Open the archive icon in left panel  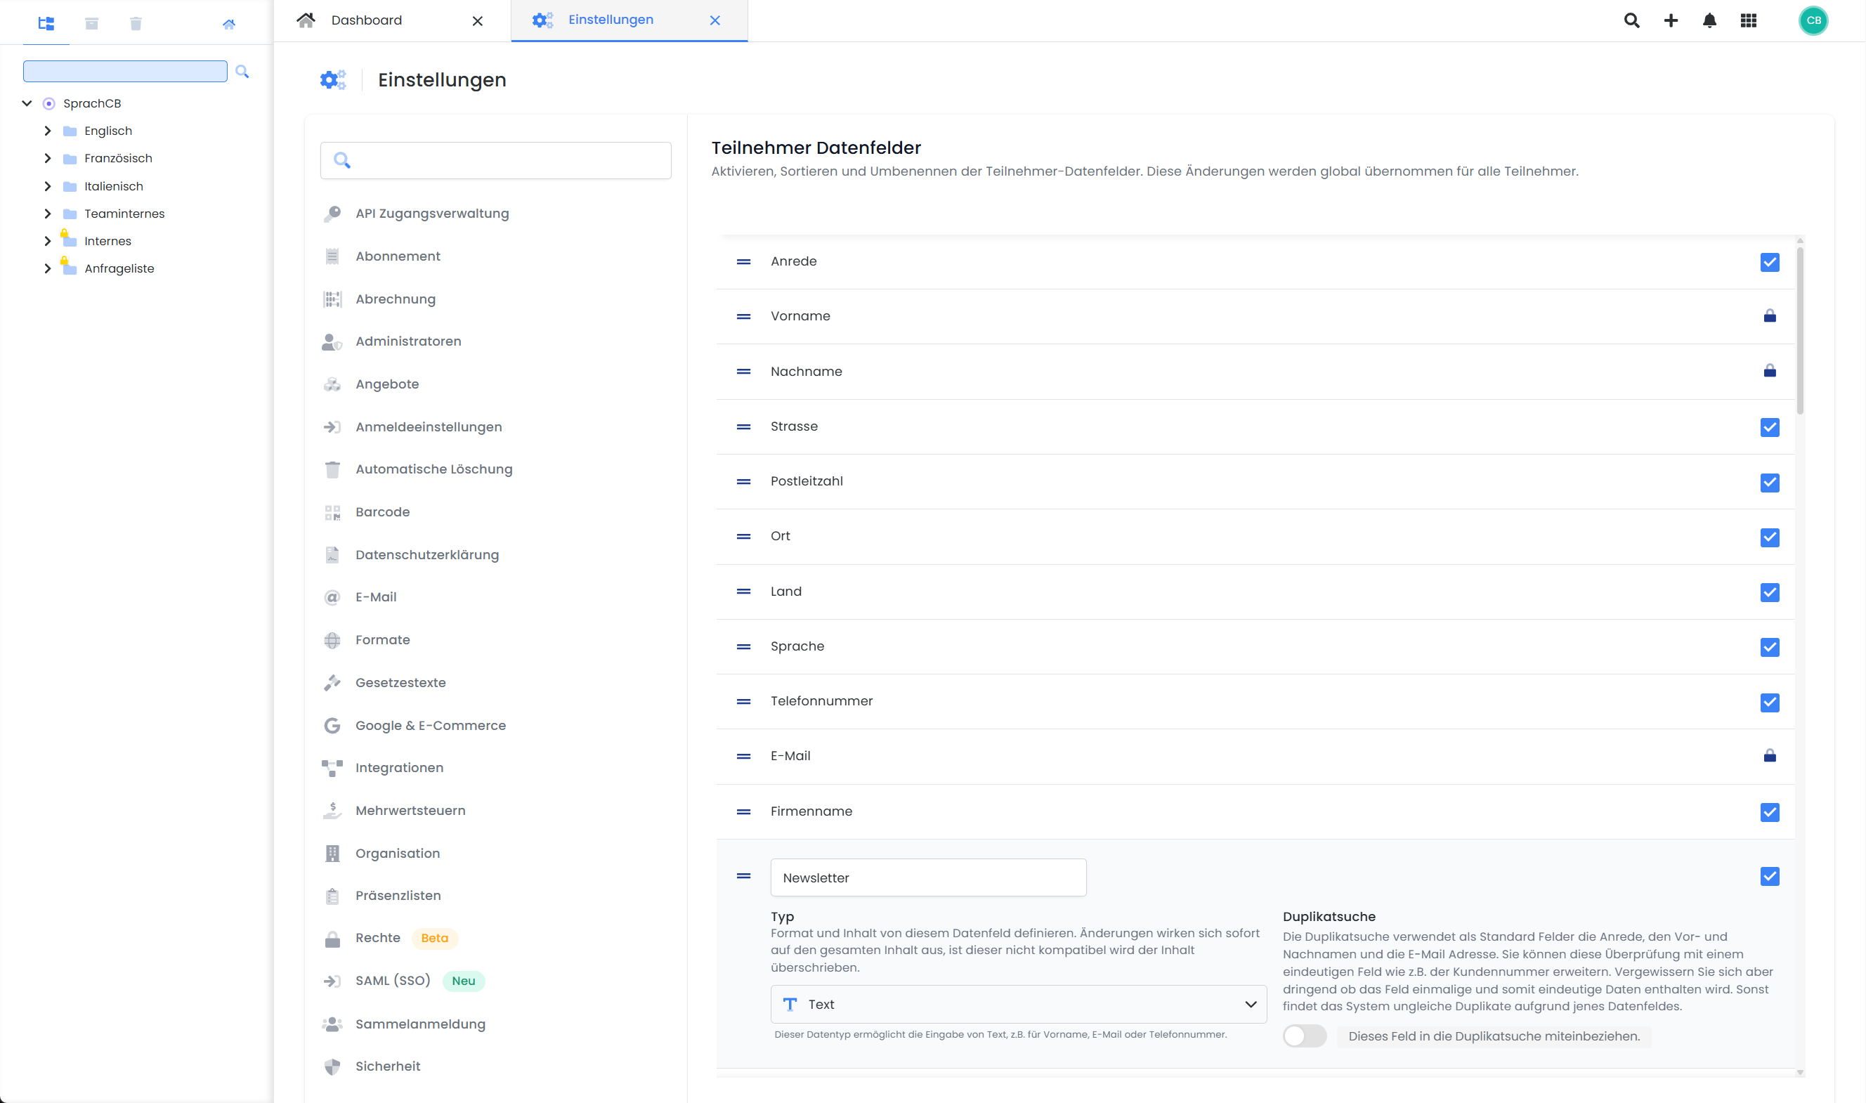(x=91, y=24)
